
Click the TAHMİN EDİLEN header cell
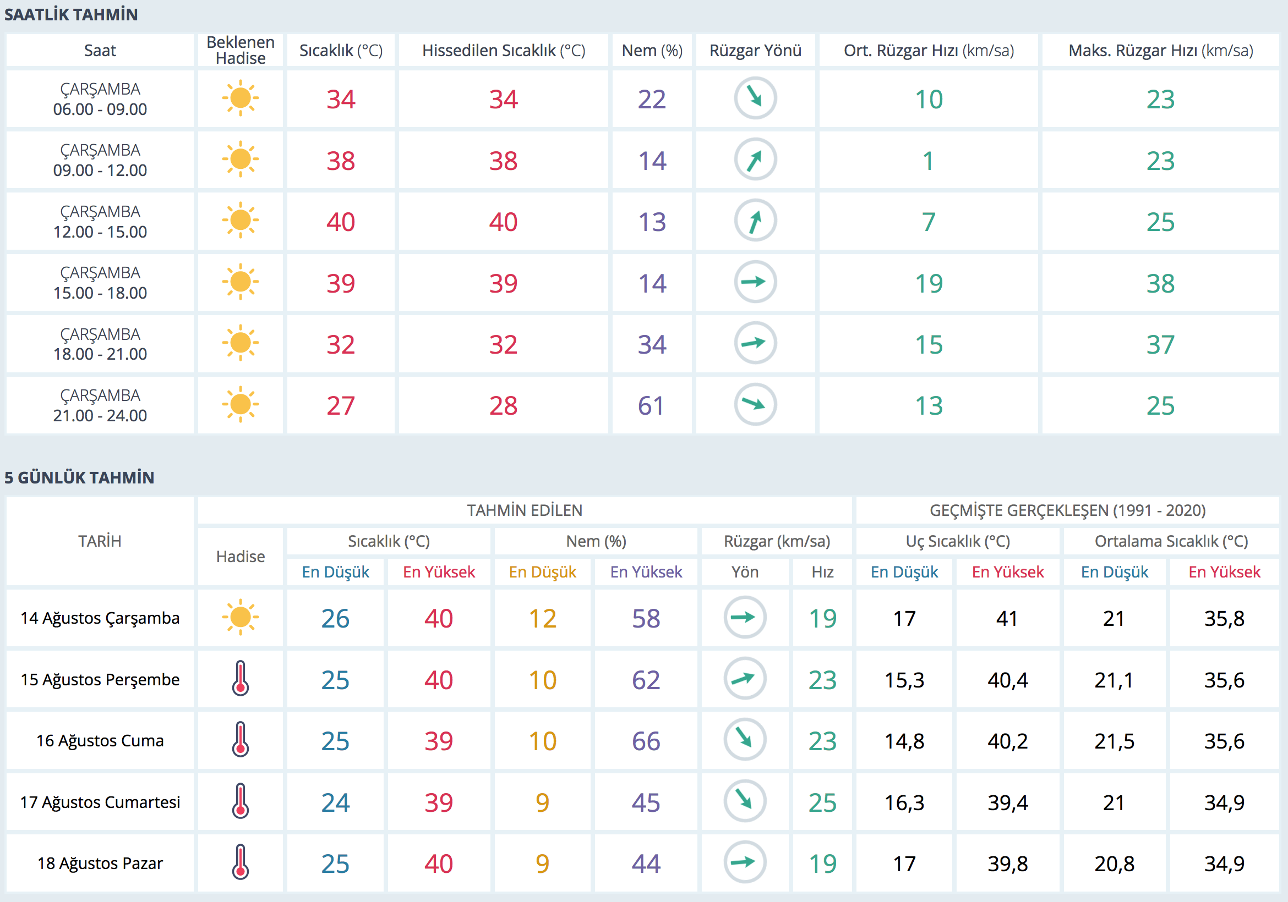pos(525,510)
